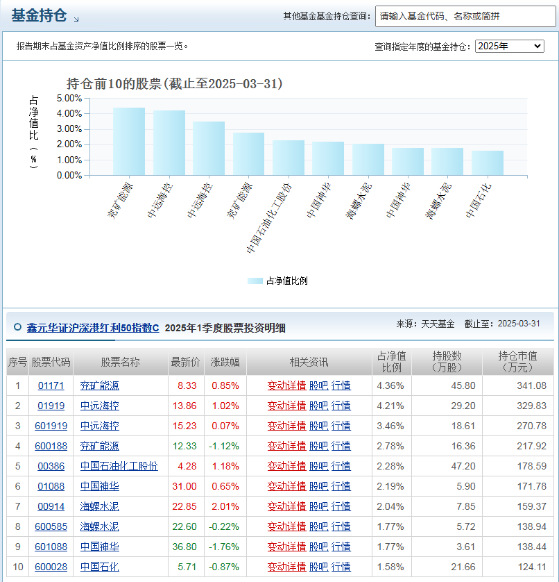The height and width of the screenshot is (582, 559).
Task: Open stock code 600188 link
Action: (x=51, y=446)
